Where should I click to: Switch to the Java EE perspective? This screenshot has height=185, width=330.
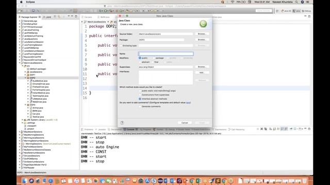(x=286, y=11)
